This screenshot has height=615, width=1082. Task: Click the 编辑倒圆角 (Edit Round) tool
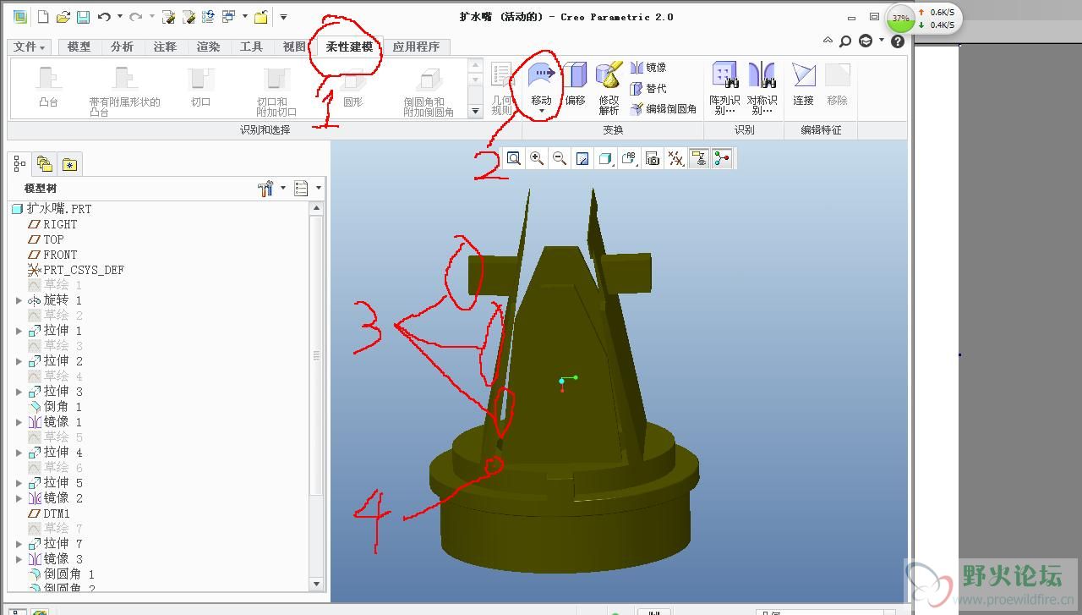click(664, 108)
